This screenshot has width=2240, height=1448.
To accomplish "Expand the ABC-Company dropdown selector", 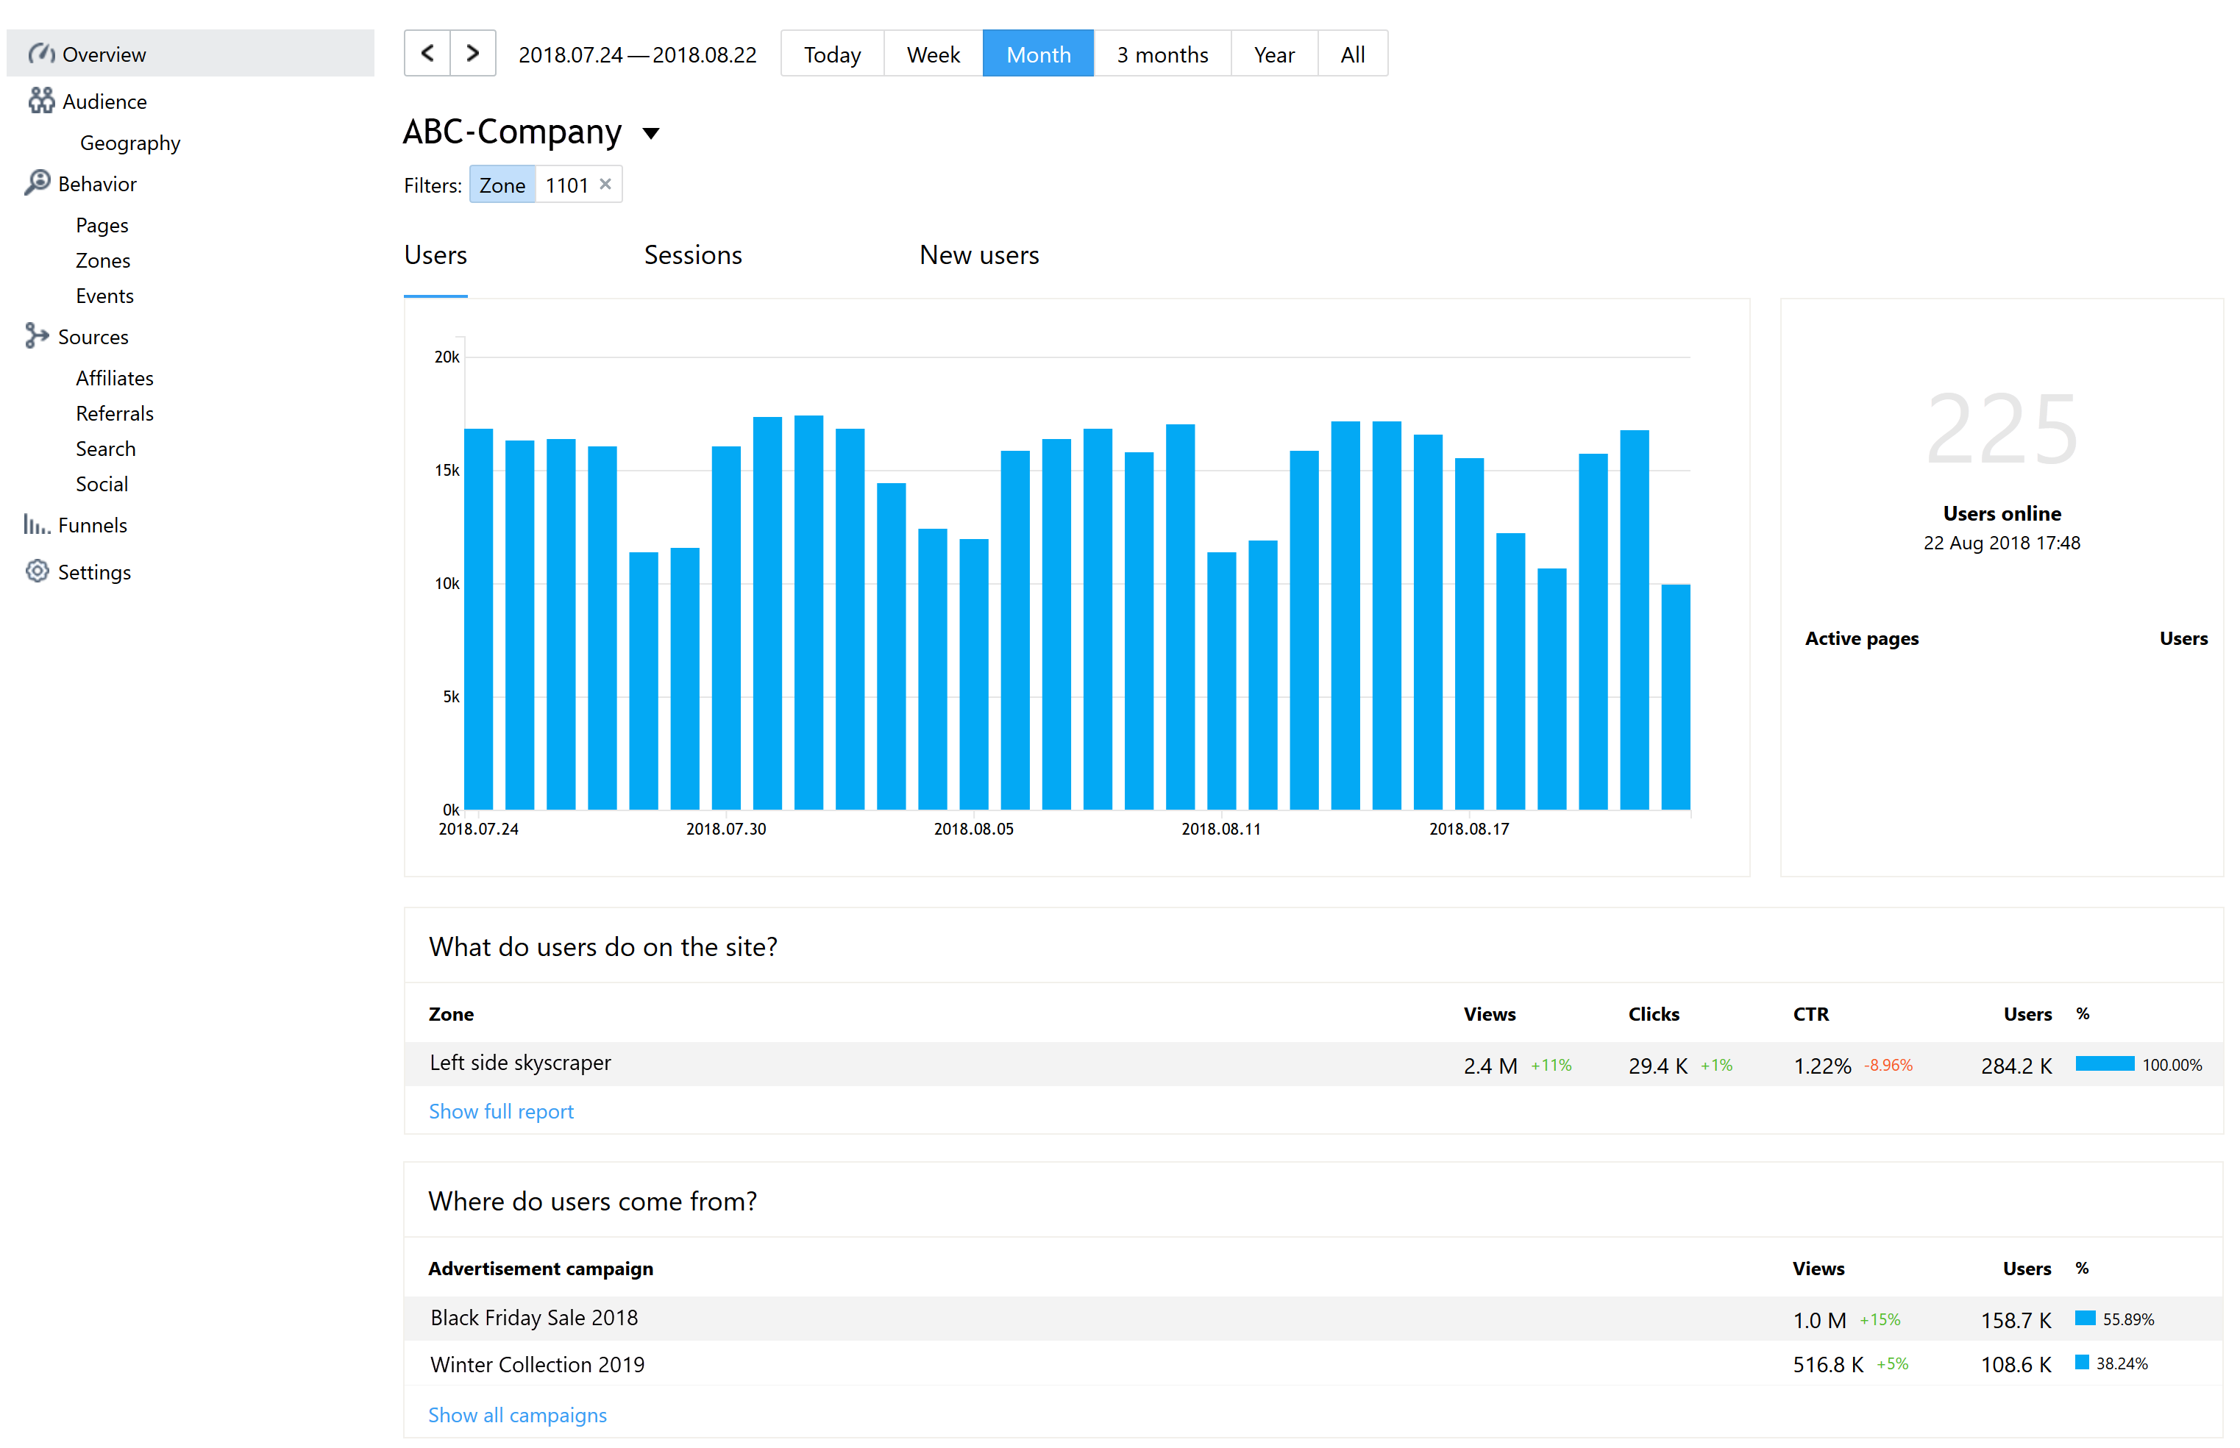I will pos(653,132).
